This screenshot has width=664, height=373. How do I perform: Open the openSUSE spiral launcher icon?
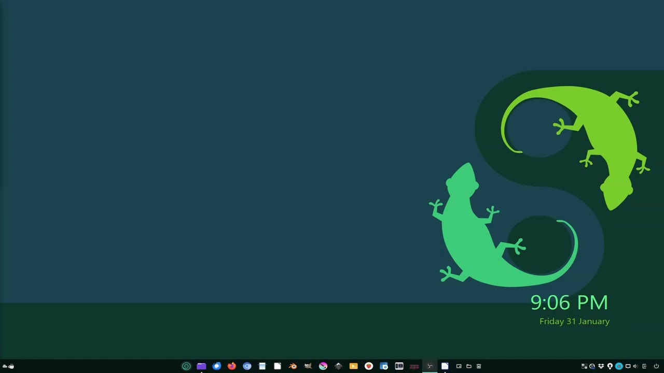click(186, 366)
